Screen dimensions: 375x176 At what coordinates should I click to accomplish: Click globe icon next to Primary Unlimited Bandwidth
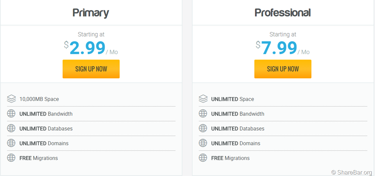(x=11, y=113)
